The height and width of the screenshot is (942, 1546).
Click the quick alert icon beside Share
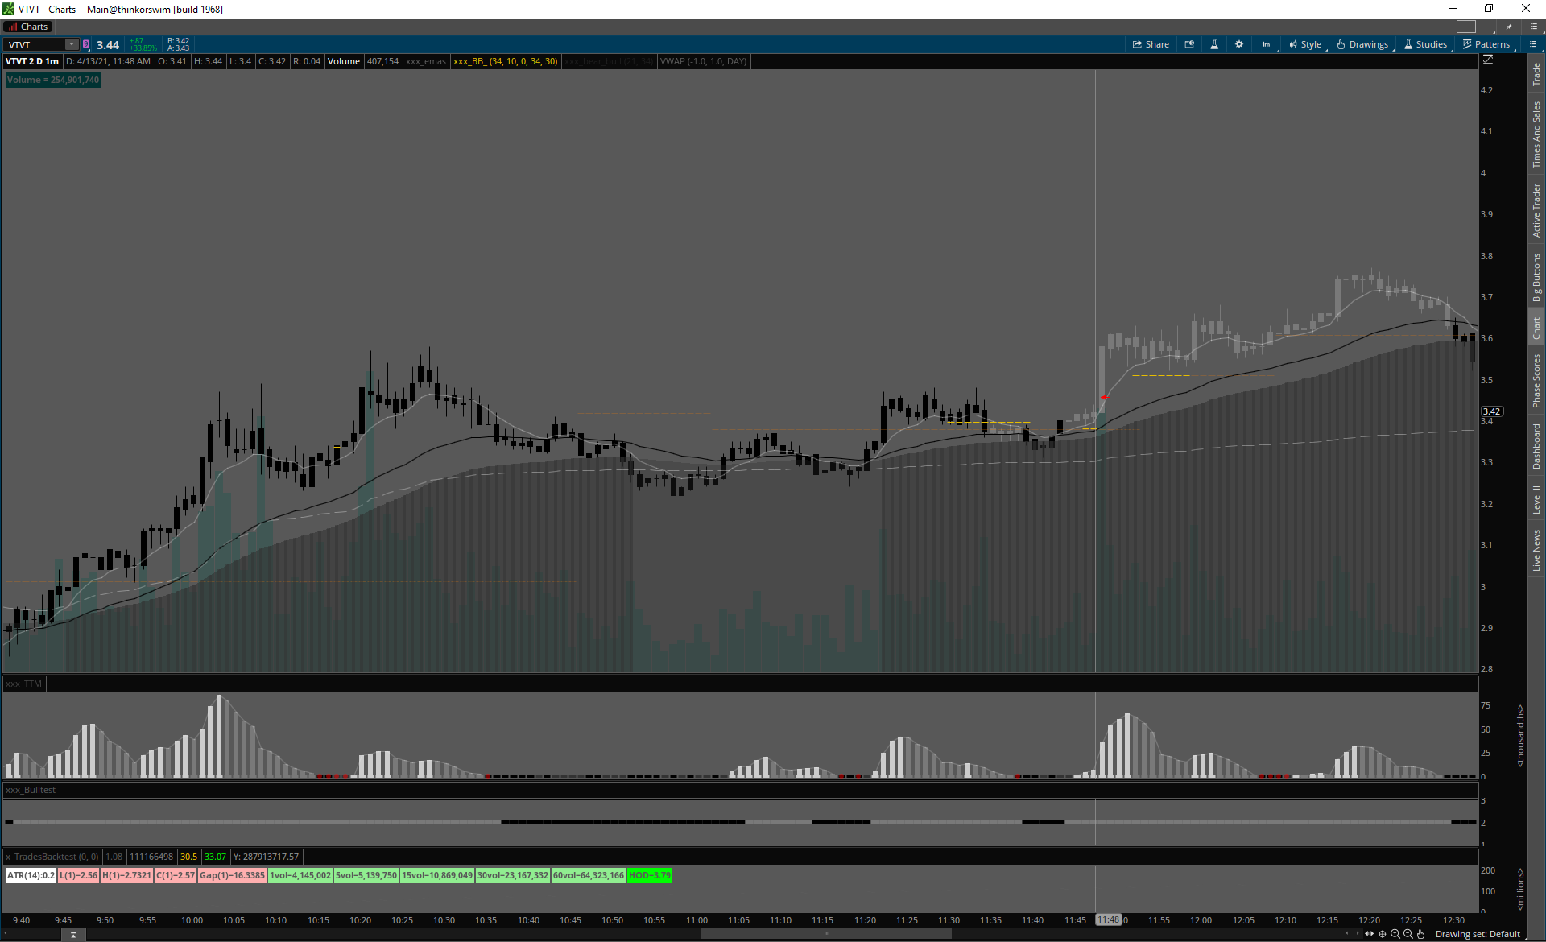click(x=1189, y=44)
